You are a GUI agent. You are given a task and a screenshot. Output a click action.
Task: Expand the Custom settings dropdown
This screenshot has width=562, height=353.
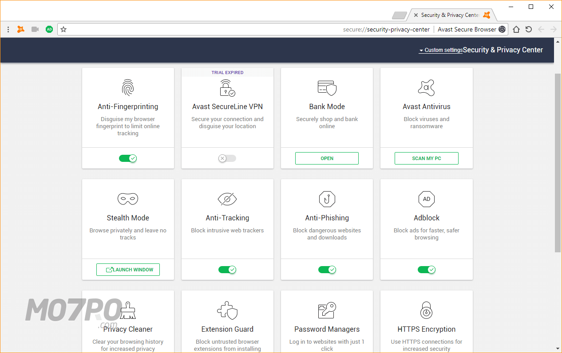[x=440, y=50]
